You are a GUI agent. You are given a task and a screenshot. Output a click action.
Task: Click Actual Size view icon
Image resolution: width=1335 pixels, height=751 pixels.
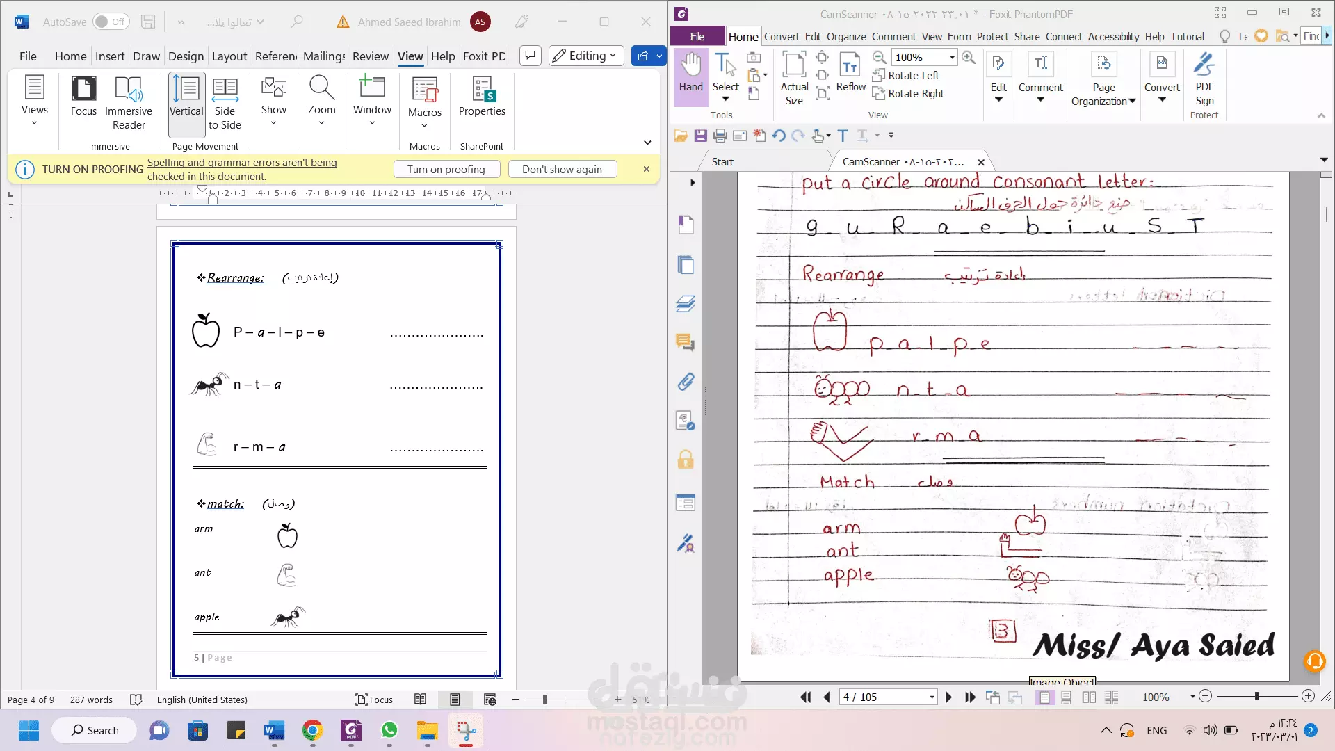(794, 78)
